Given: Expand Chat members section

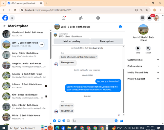Looking at the screenshot, I should point(143,66).
